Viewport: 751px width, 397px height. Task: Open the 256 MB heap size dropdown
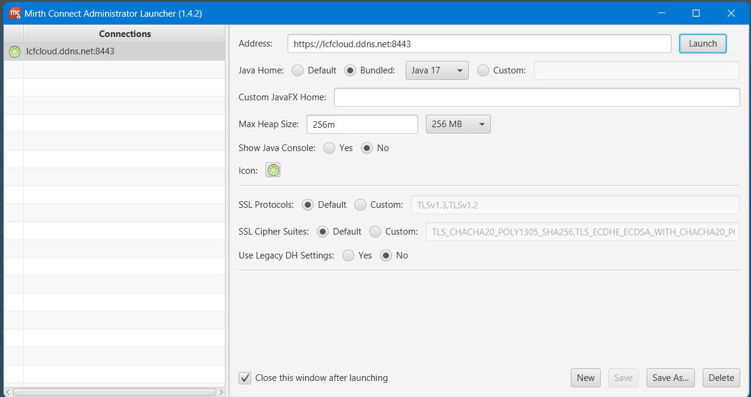pos(458,124)
